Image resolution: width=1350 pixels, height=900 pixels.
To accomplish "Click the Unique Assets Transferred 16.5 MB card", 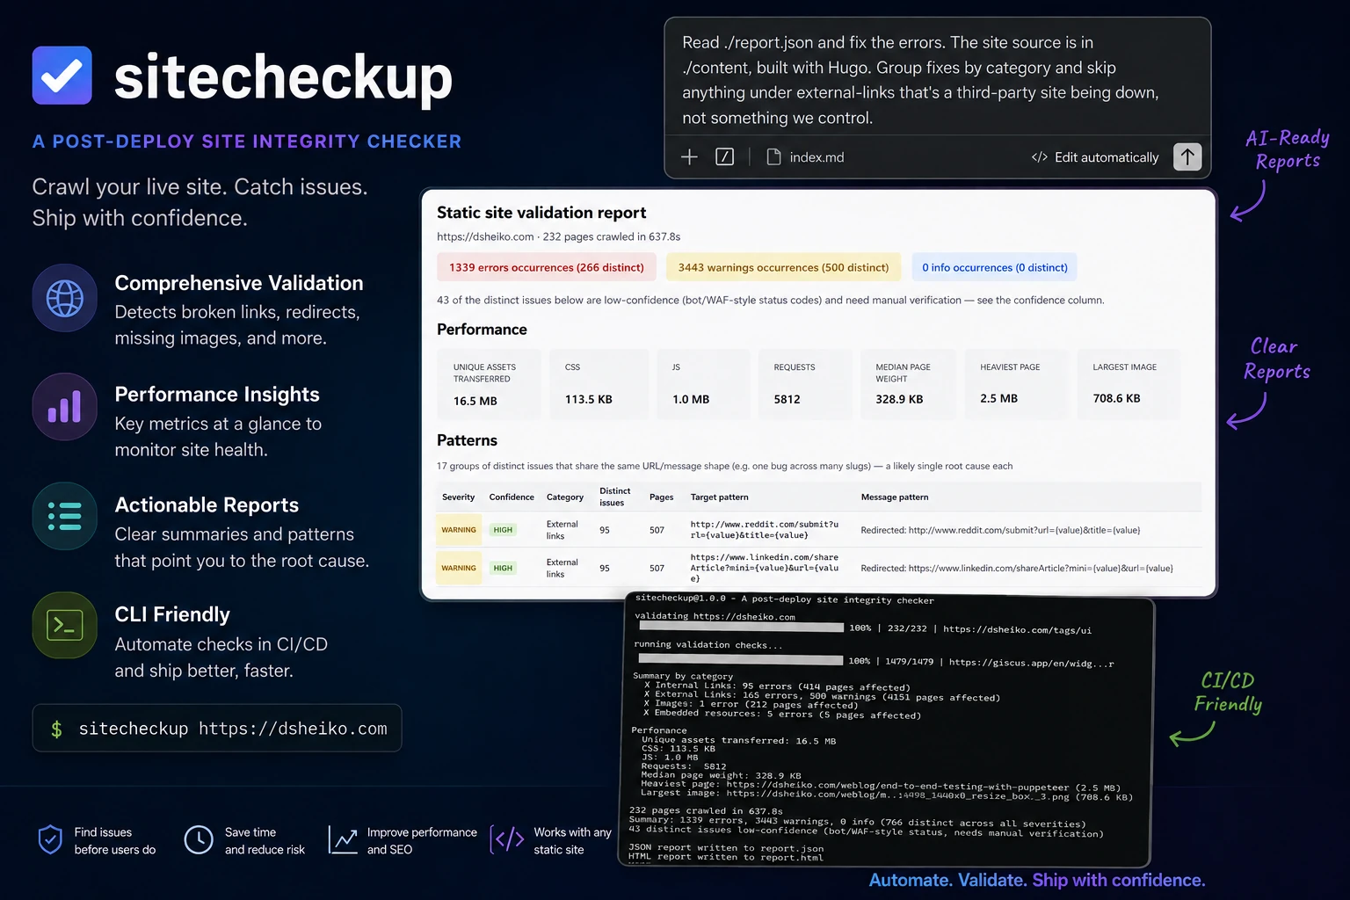I will click(x=489, y=383).
